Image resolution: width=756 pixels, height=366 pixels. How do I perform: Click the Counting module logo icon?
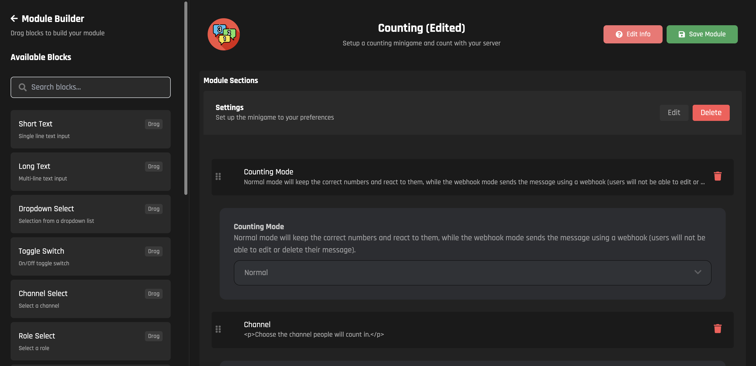point(223,34)
